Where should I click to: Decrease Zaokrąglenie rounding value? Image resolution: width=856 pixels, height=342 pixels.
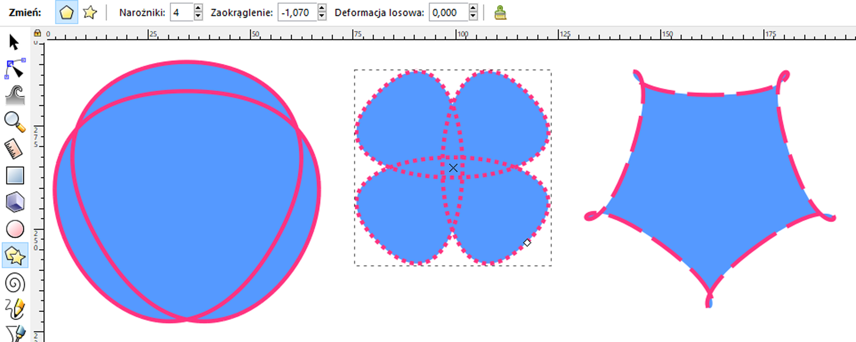(x=322, y=16)
